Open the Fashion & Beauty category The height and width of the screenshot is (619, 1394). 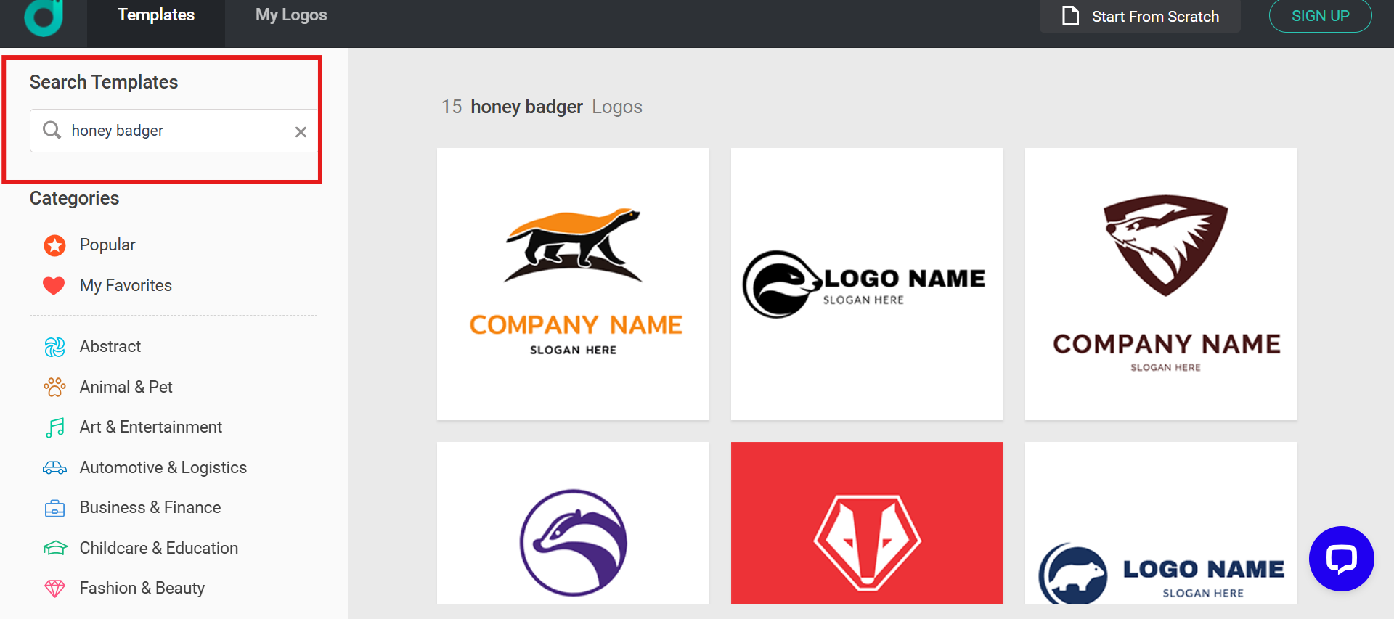click(x=142, y=589)
